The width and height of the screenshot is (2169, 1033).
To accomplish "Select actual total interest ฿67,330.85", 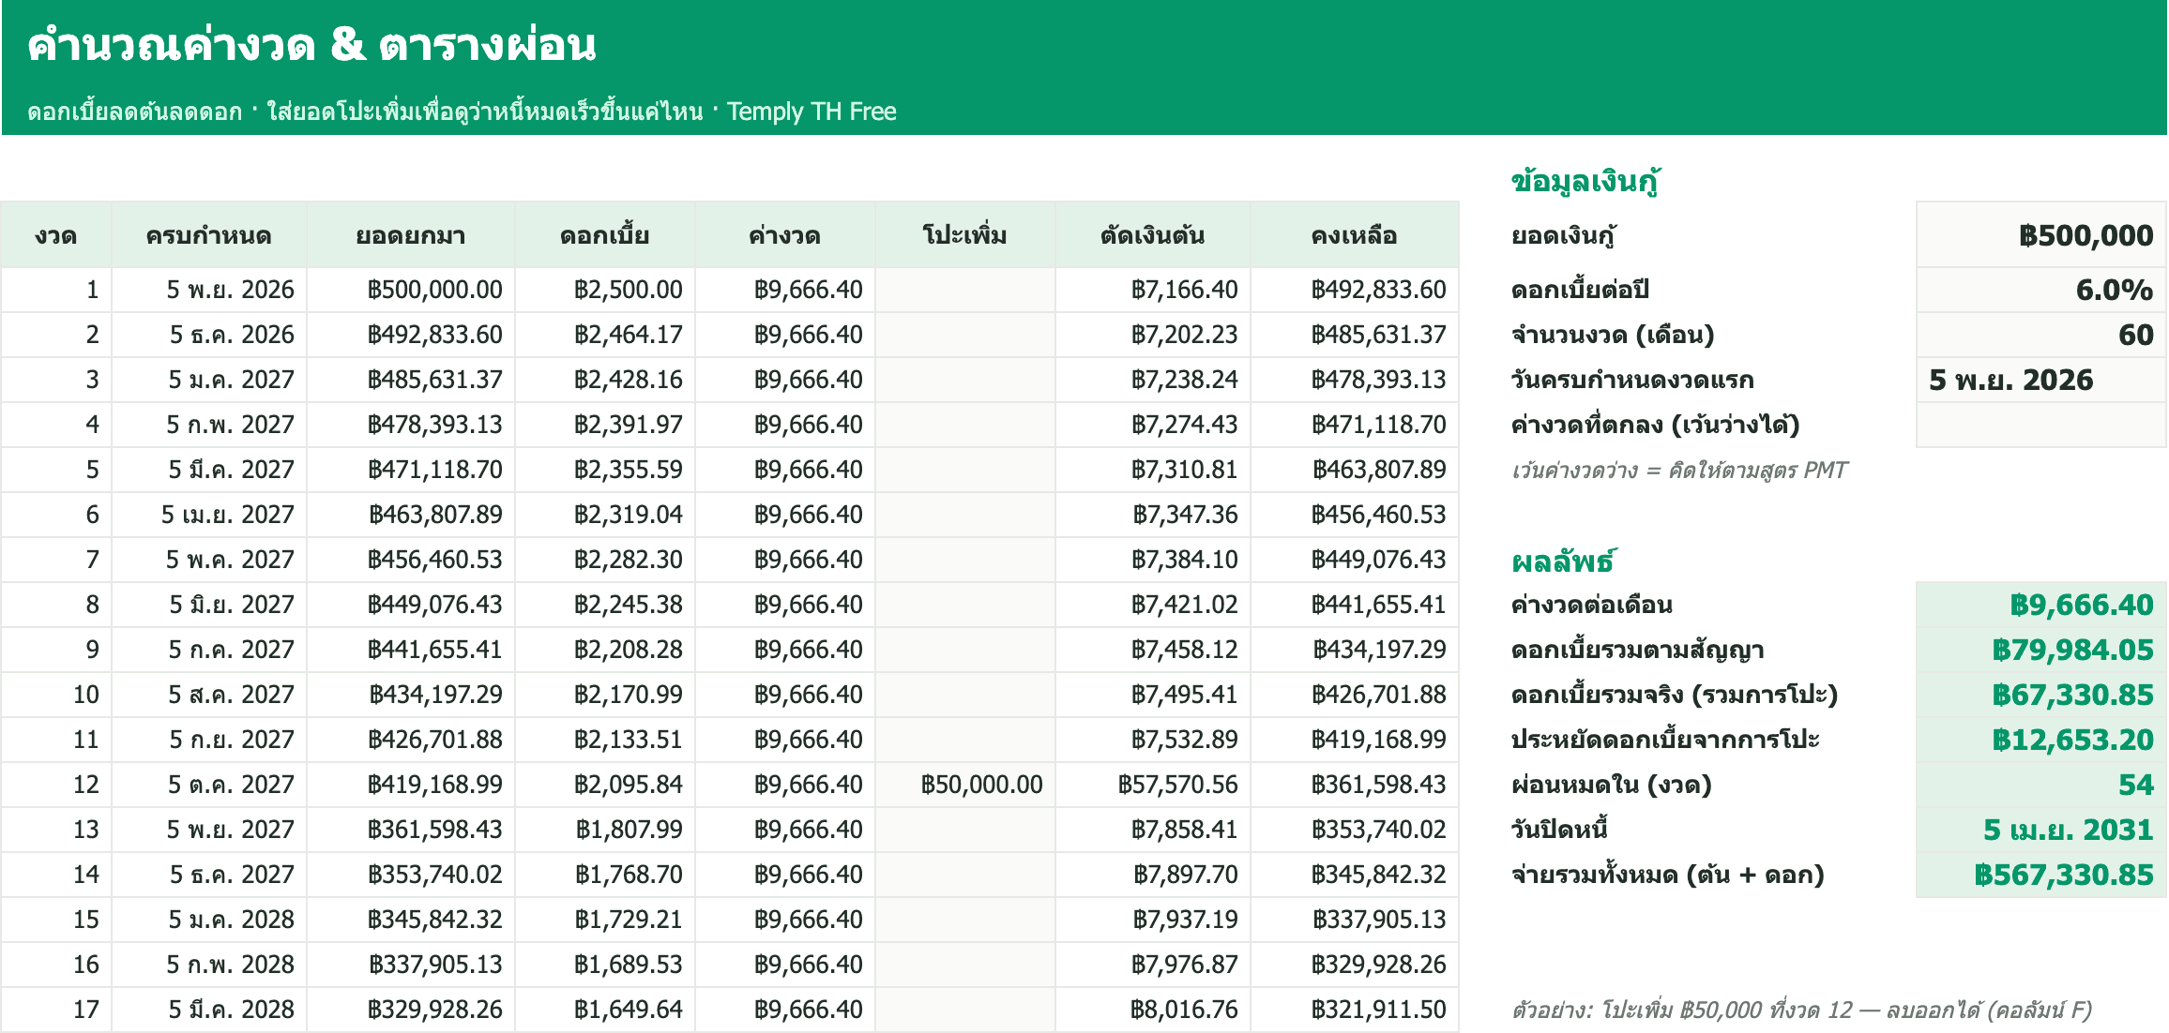I will click(2040, 695).
